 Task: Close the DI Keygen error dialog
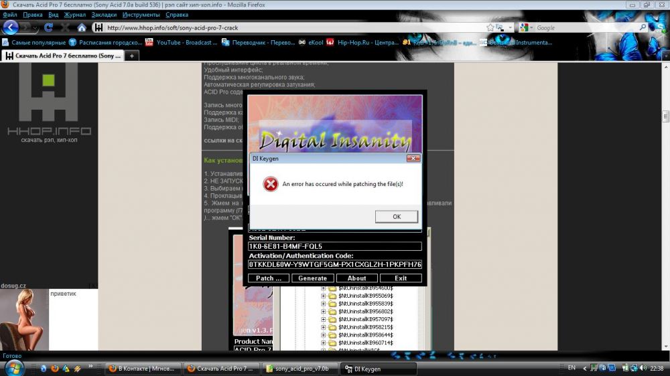(413, 158)
